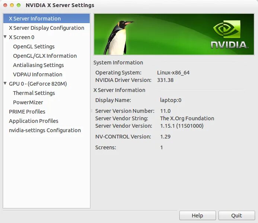Click the Quit button
The width and height of the screenshot is (258, 223).
[237, 215]
